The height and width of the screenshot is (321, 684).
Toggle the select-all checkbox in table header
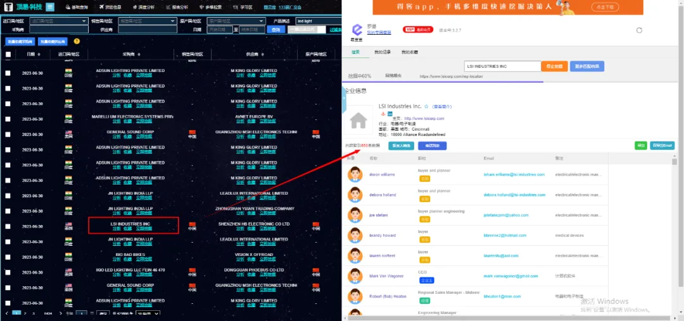(x=8, y=54)
